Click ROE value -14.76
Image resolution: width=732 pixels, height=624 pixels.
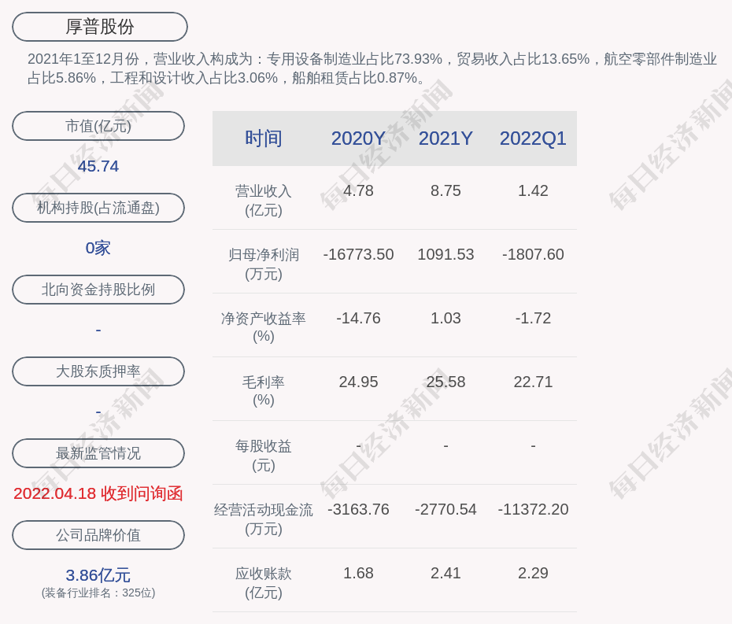(358, 319)
